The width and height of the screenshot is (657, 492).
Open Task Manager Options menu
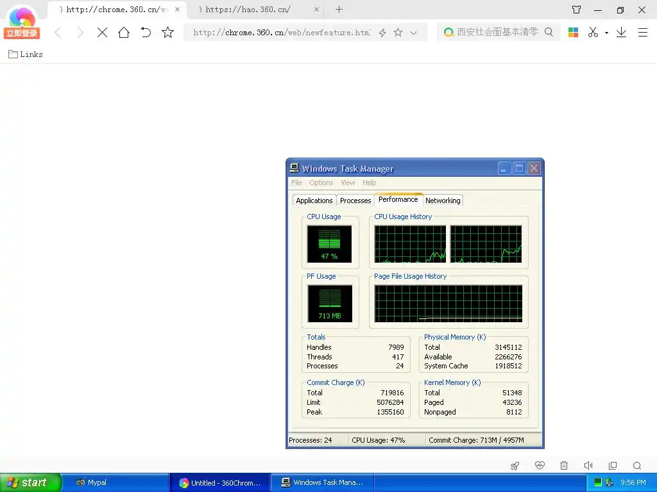click(321, 183)
